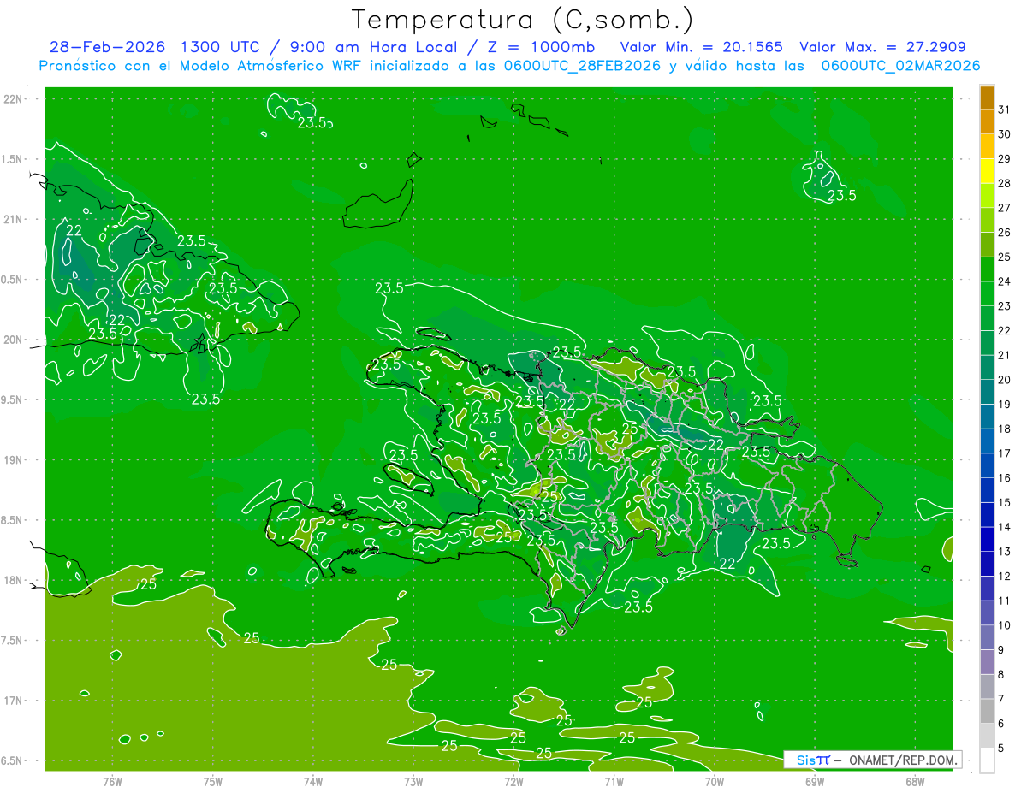Click the '73W' longitude label
This screenshot has height=793, width=1027.
pos(413,782)
